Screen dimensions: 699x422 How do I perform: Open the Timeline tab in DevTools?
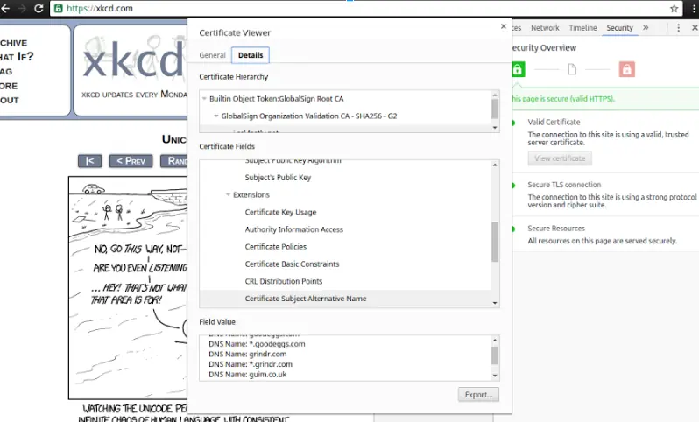pyautogui.click(x=582, y=28)
